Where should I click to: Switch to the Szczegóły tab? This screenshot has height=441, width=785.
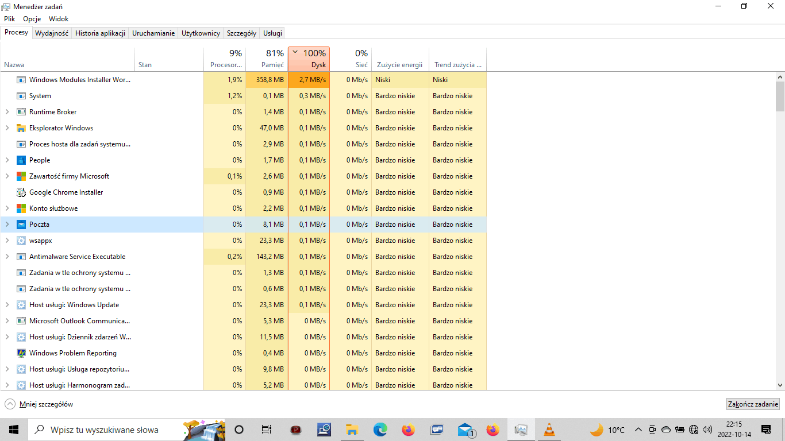(241, 33)
